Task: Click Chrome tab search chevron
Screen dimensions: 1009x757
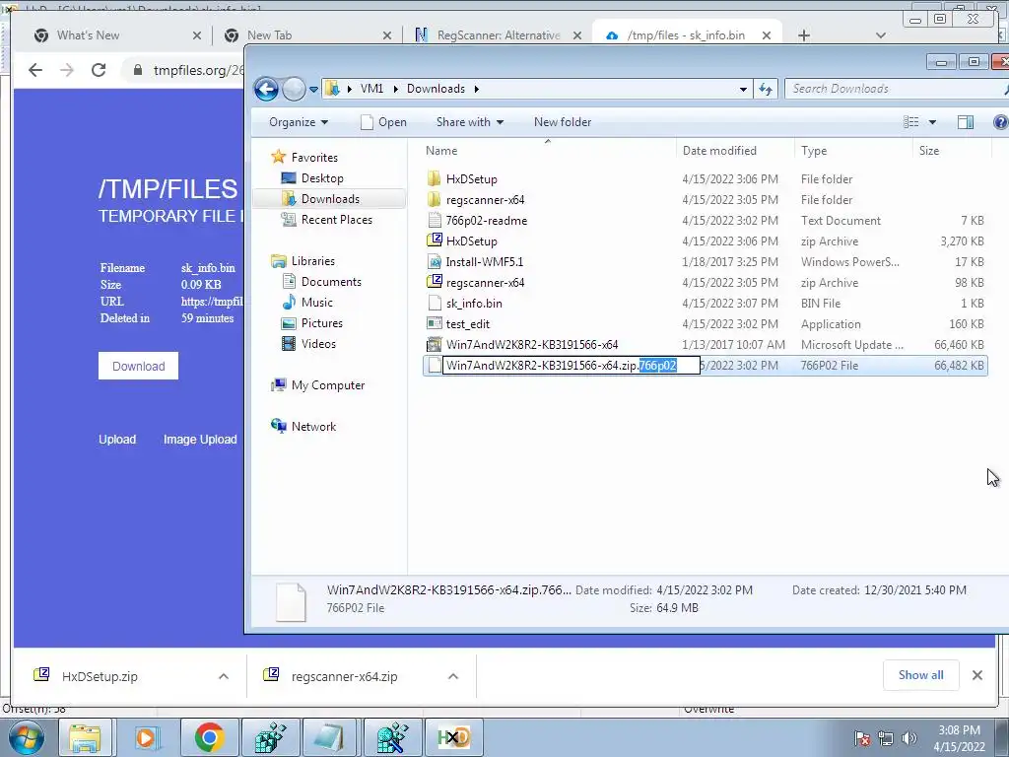Action: pyautogui.click(x=880, y=35)
